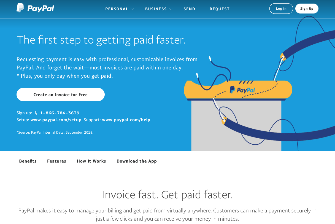
Task: Click Create an Invoice for Free
Action: pyautogui.click(x=61, y=95)
